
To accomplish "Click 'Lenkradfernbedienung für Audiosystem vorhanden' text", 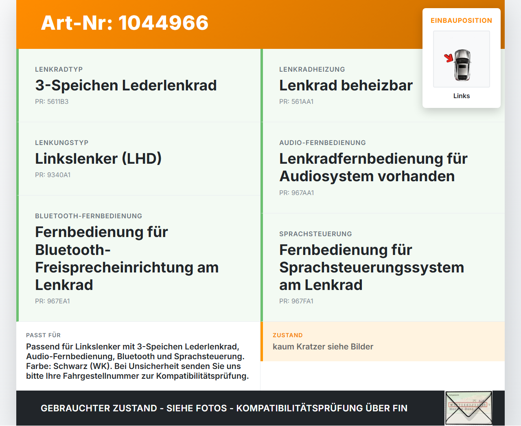I will point(373,167).
